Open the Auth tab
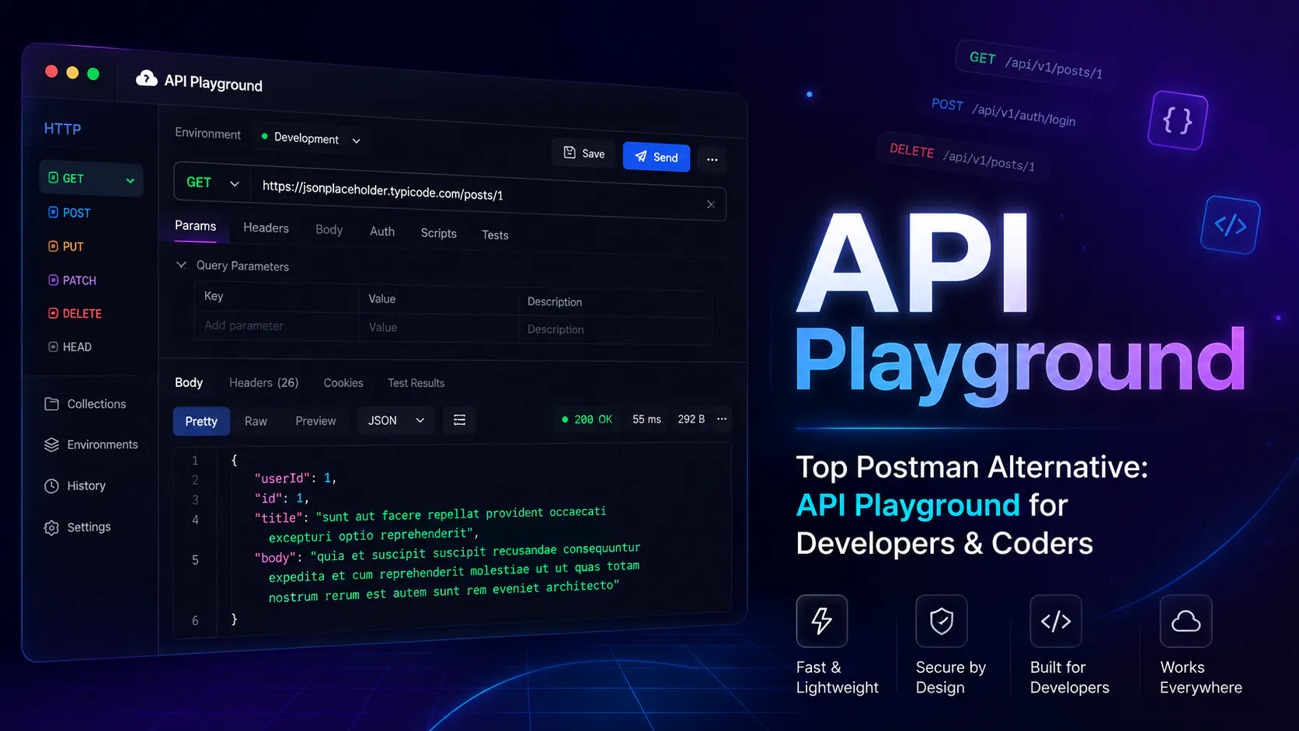This screenshot has width=1299, height=731. click(382, 231)
